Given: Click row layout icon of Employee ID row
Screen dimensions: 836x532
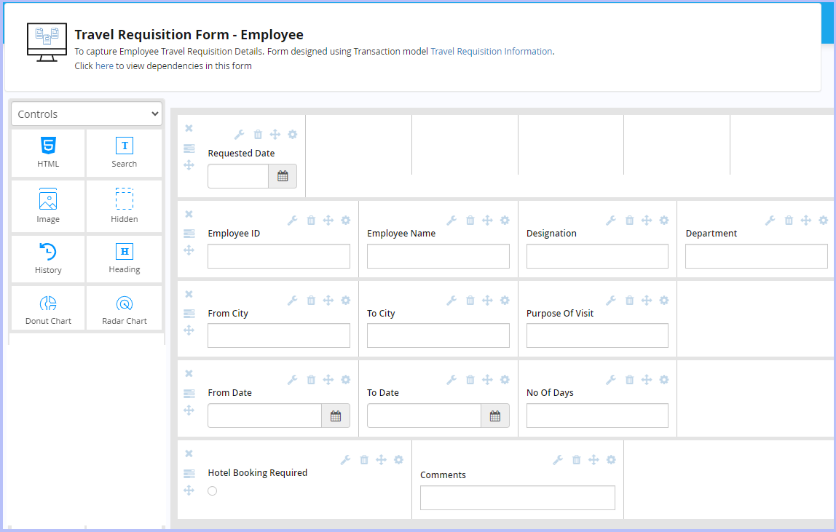Looking at the screenshot, I should [189, 234].
